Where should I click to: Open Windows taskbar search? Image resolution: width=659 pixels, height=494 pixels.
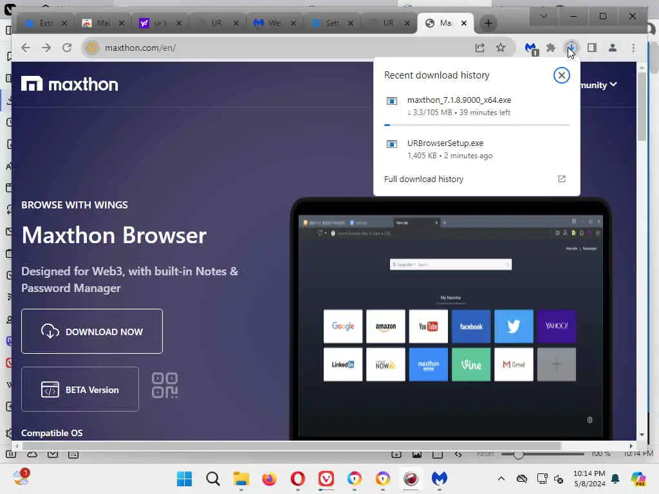point(212,479)
